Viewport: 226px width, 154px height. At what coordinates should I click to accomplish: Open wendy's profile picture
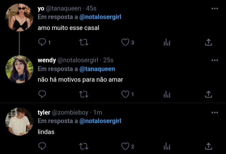pos(19,69)
